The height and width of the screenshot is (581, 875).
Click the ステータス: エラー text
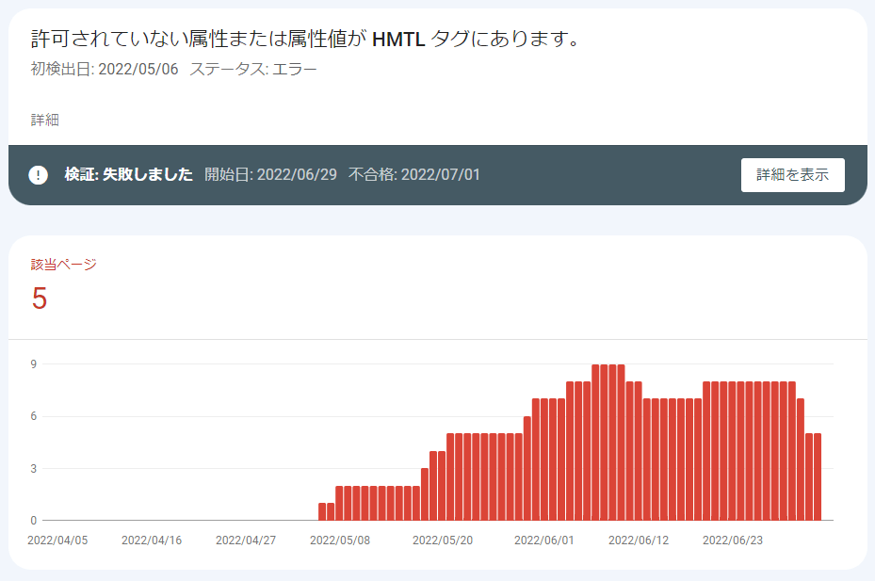pos(253,70)
